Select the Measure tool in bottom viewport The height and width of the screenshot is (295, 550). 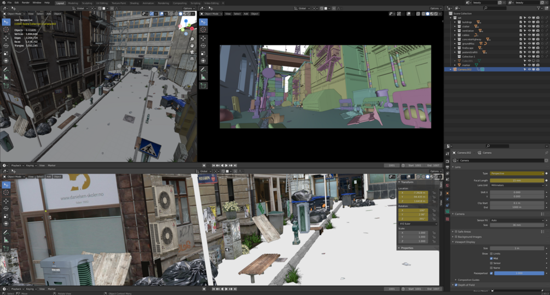point(6,240)
